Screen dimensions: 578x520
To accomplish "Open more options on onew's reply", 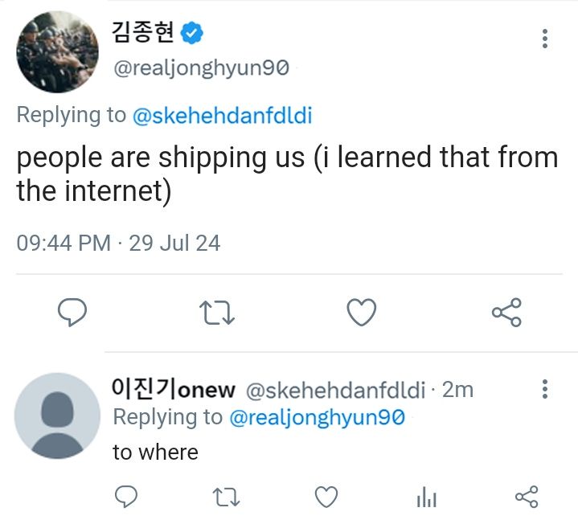I will click(x=545, y=389).
